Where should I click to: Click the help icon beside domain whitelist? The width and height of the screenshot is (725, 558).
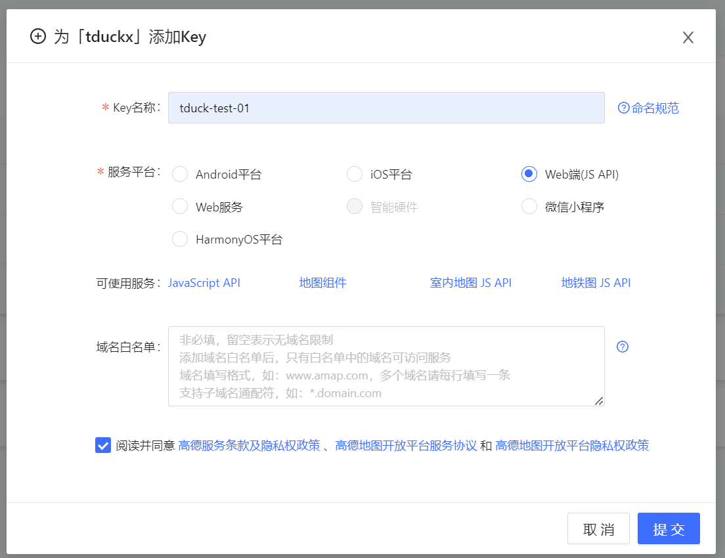pos(623,347)
